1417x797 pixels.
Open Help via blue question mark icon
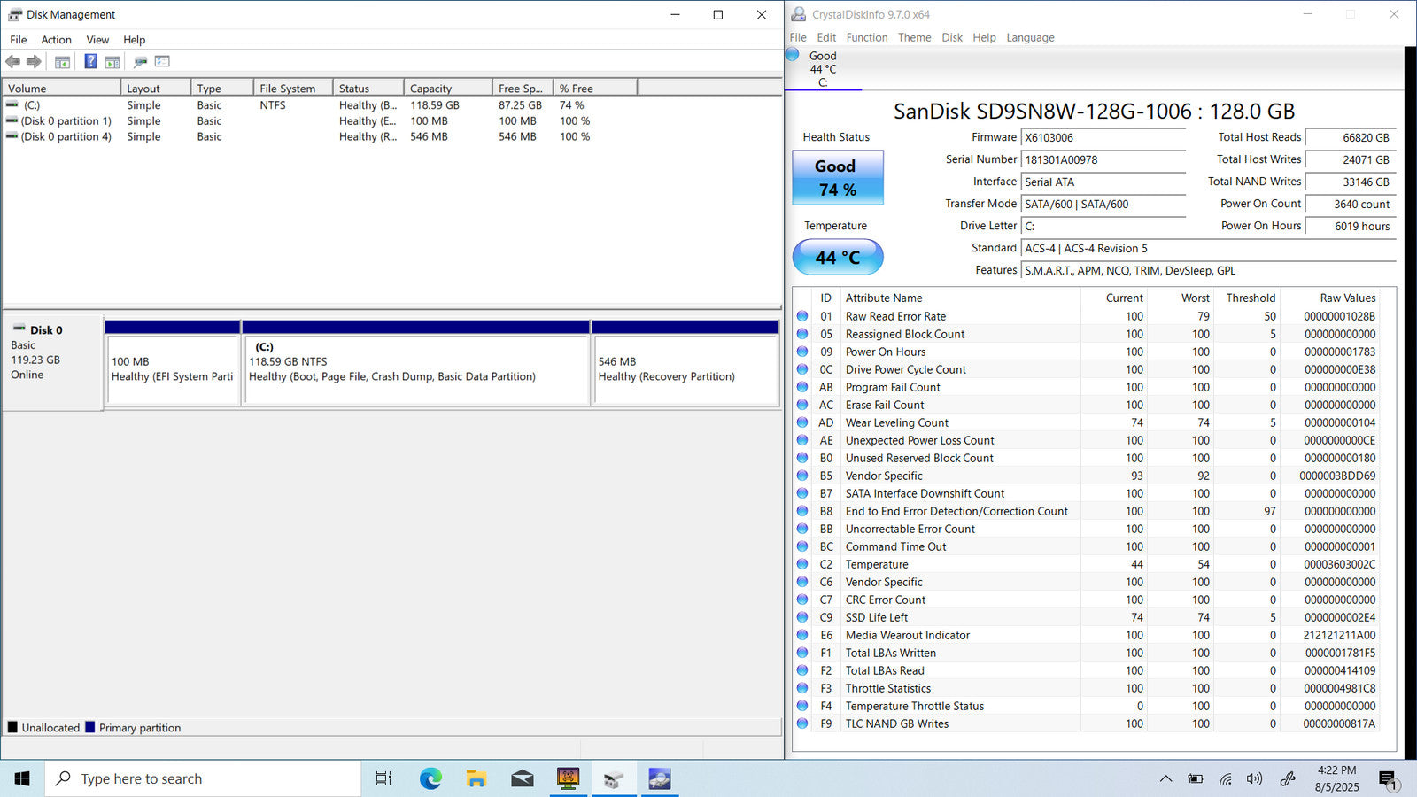click(90, 61)
